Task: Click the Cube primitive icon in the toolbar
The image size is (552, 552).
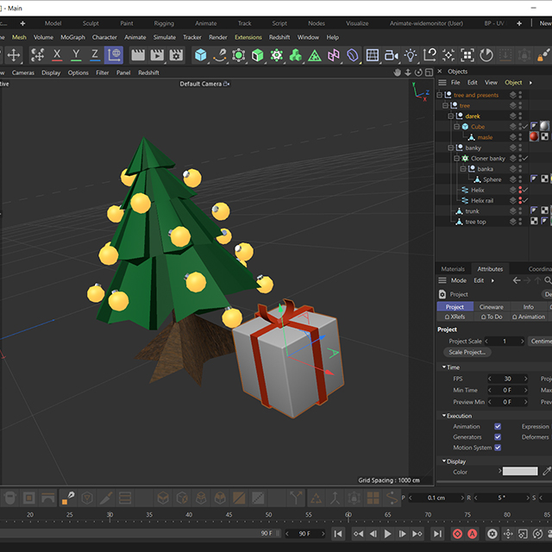Action: (200, 55)
